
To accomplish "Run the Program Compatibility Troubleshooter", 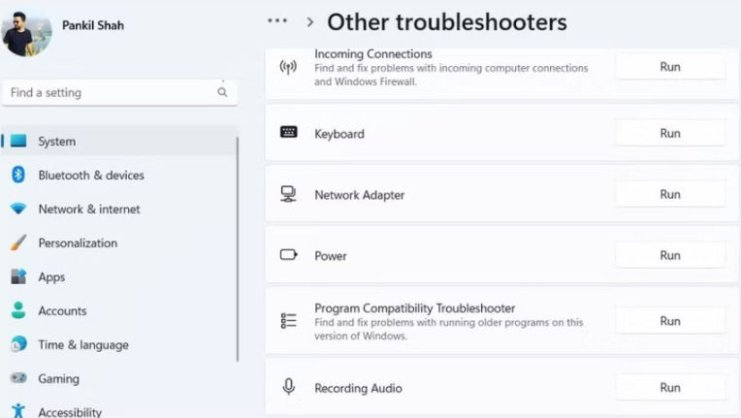I will pyautogui.click(x=670, y=321).
